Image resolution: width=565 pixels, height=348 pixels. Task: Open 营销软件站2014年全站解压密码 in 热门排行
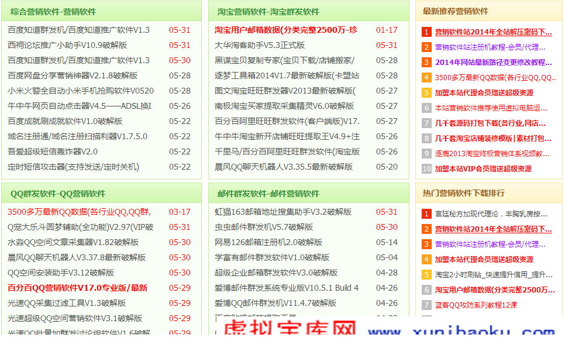(493, 229)
